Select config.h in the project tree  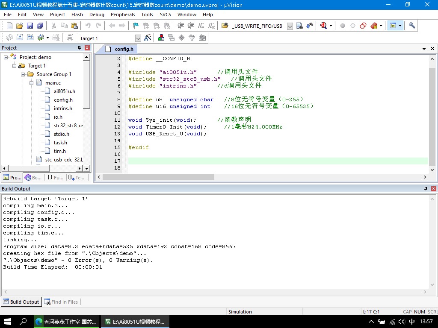pyautogui.click(x=63, y=100)
